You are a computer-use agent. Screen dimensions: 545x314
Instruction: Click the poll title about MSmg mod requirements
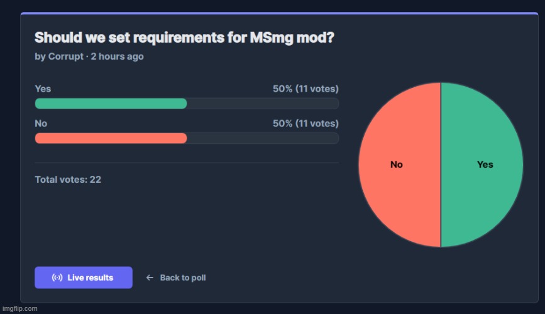coord(184,38)
